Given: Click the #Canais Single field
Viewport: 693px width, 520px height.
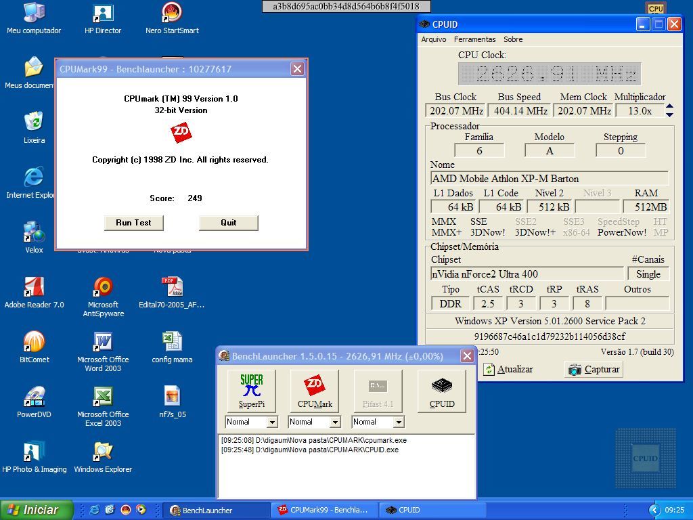Looking at the screenshot, I should pos(648,274).
